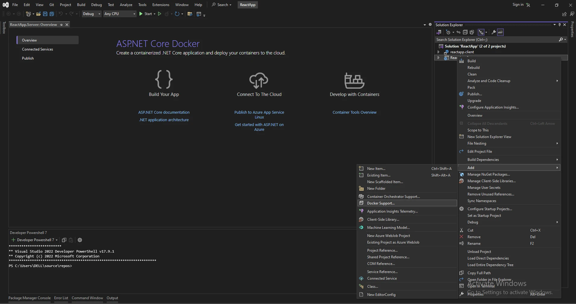The image size is (576, 304).
Task: Open the Any CPU platform dropdown
Action: (120, 14)
